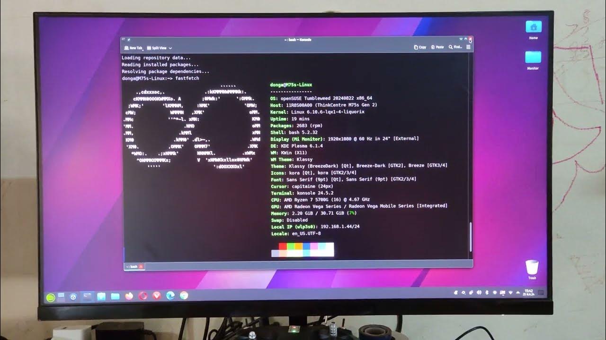Open the Find search in Konsole
This screenshot has width=606, height=340.
[x=455, y=47]
